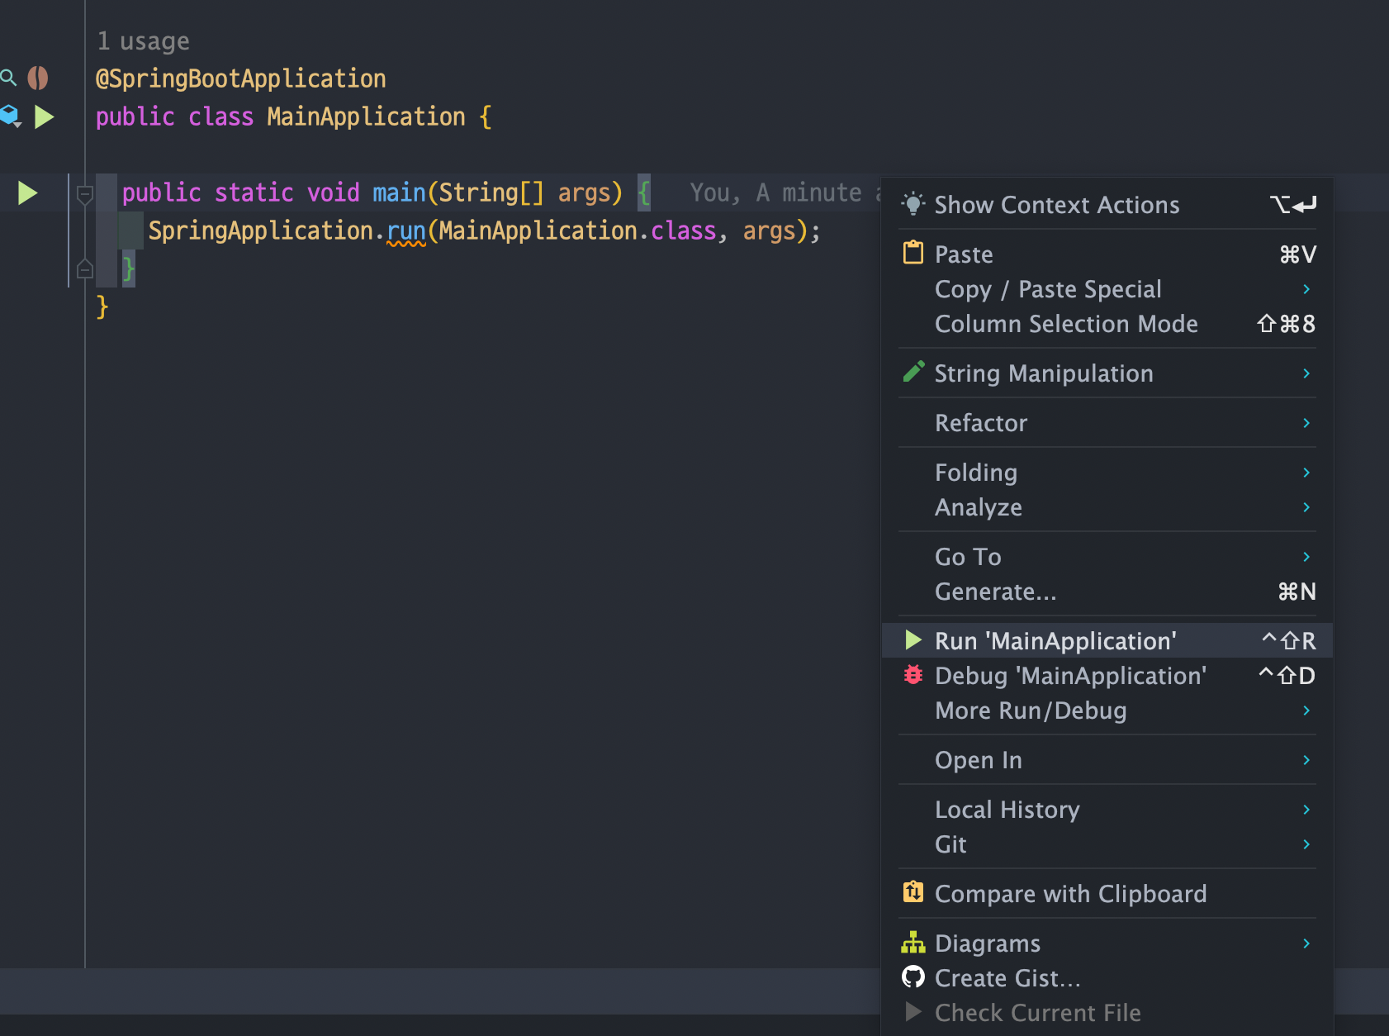Open the Open In submenu

[1107, 760]
